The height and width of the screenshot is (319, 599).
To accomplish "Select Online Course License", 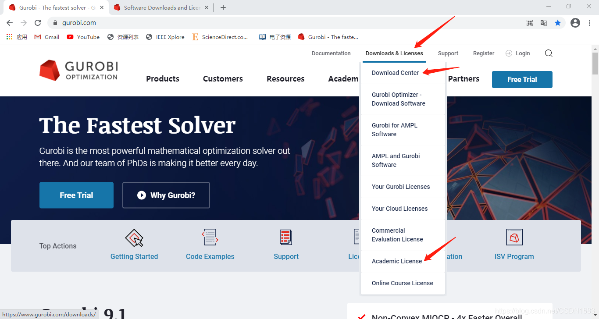I will point(403,283).
